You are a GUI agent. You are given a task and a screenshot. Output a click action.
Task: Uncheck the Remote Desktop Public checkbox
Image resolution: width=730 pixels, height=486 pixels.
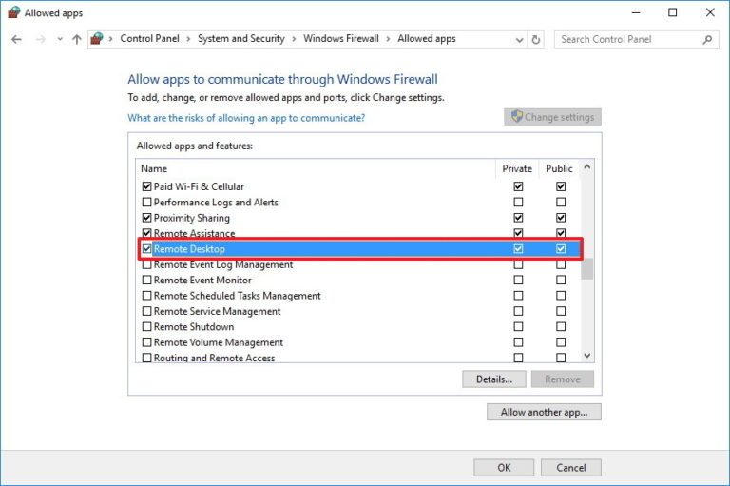[561, 249]
